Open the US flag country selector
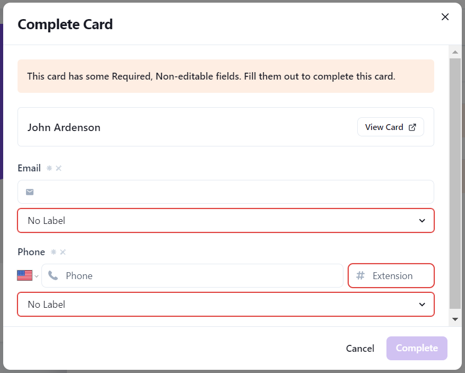 pos(28,276)
